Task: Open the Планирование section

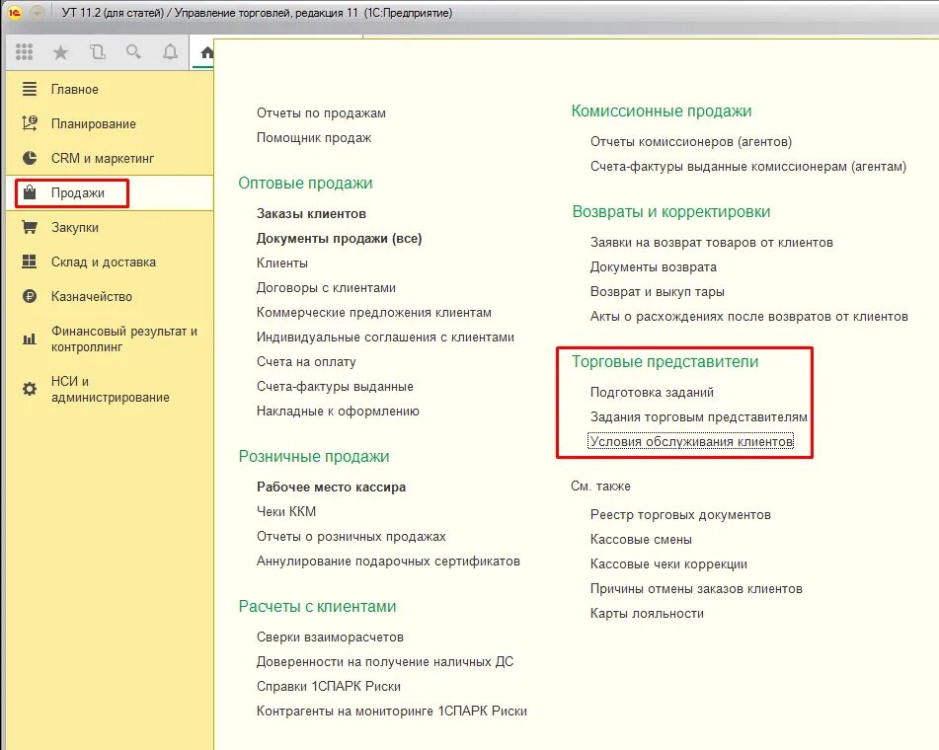Action: point(94,124)
